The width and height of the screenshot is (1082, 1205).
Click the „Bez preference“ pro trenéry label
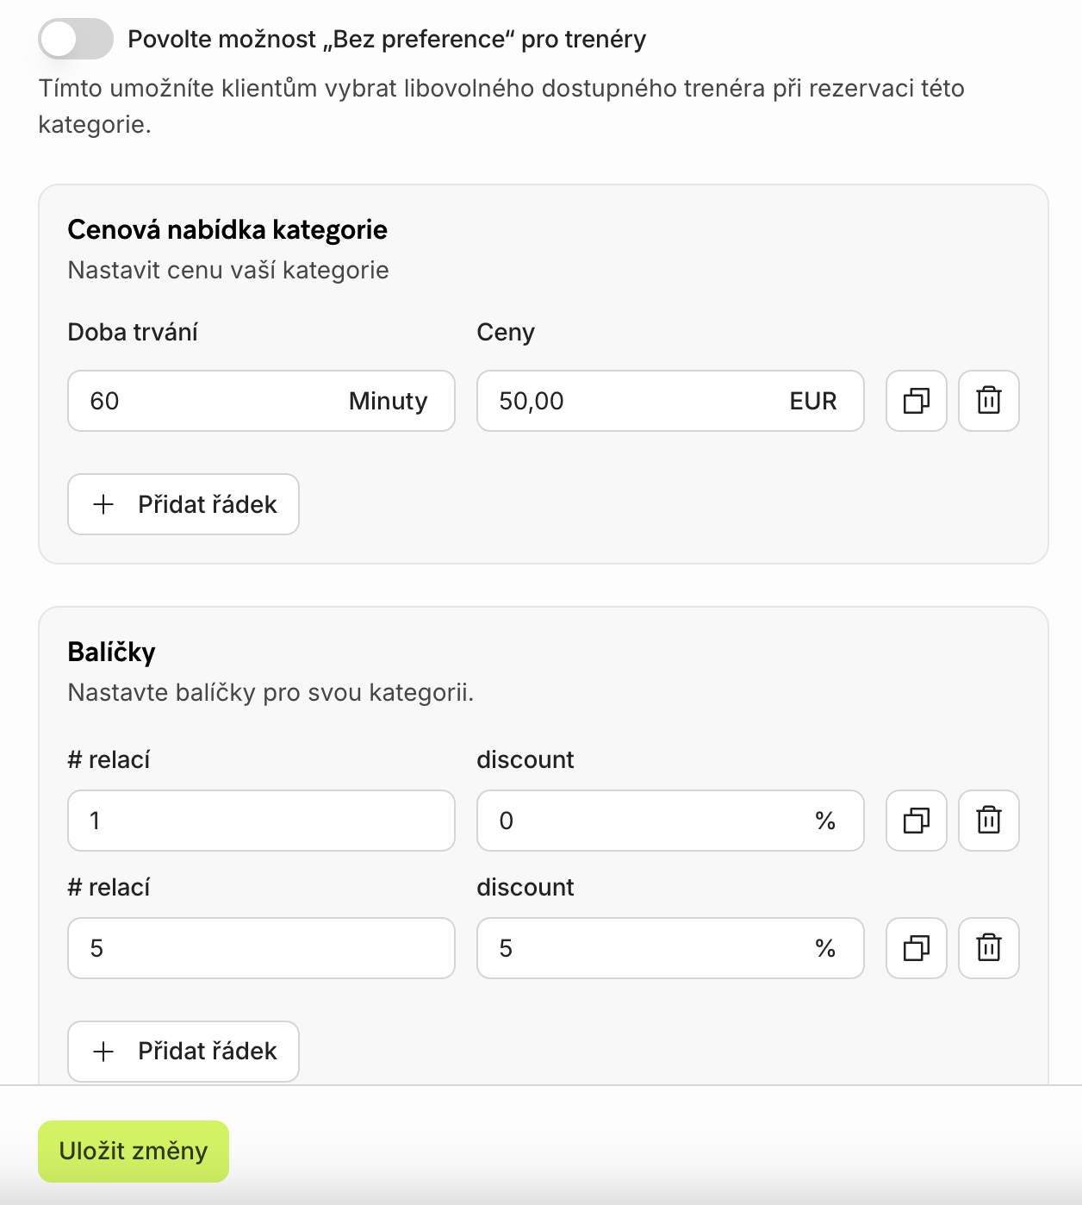pyautogui.click(x=387, y=40)
